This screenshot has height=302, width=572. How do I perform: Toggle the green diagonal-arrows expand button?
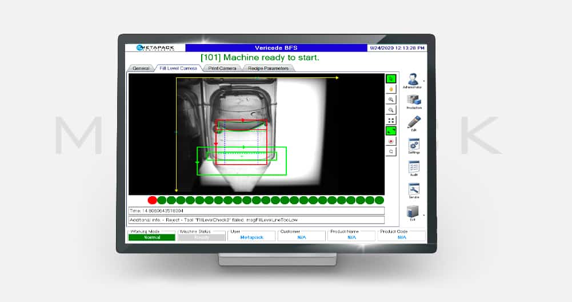(x=391, y=131)
